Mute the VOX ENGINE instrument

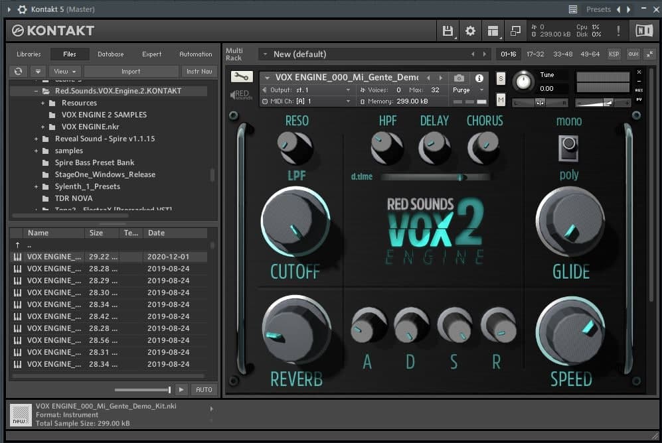(501, 100)
